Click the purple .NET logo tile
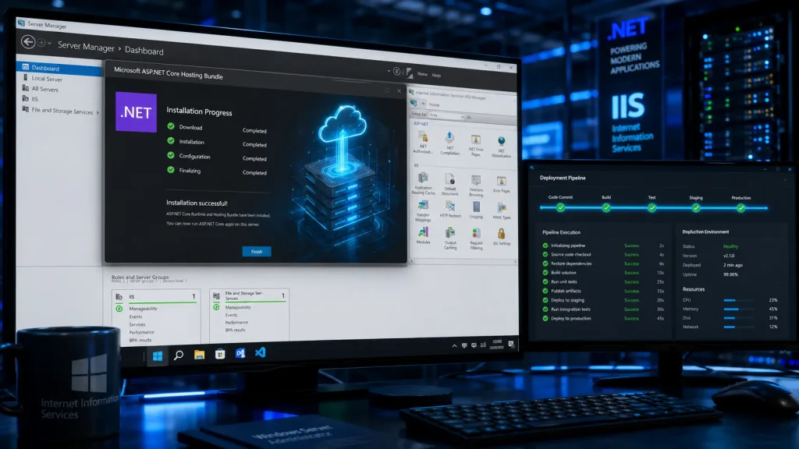The width and height of the screenshot is (799, 449). (136, 112)
